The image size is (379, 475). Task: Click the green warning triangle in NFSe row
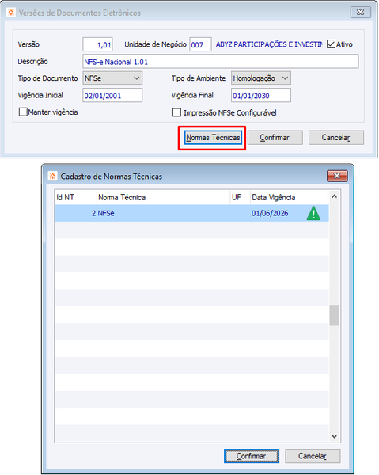313,213
